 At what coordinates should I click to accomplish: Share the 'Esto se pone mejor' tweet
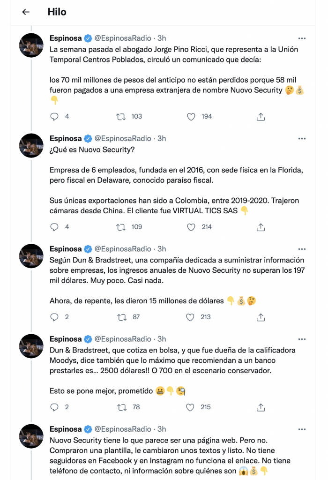pyautogui.click(x=261, y=407)
